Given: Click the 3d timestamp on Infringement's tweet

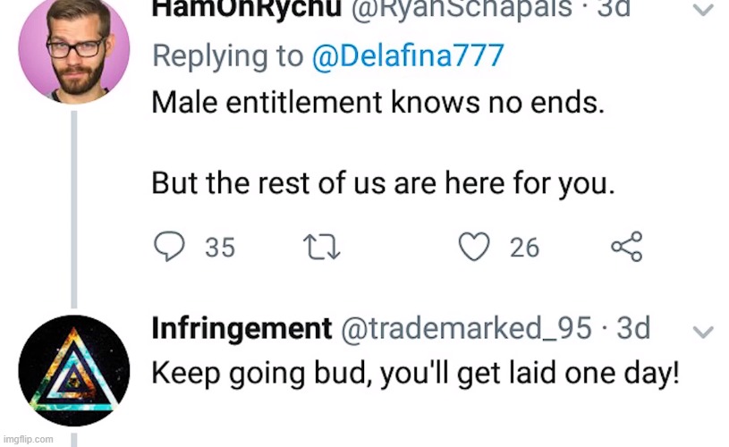Looking at the screenshot, I should pos(633,329).
